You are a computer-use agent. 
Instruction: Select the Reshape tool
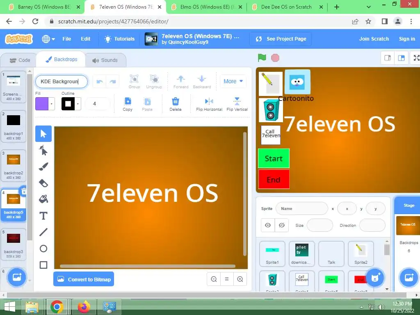coord(43,151)
